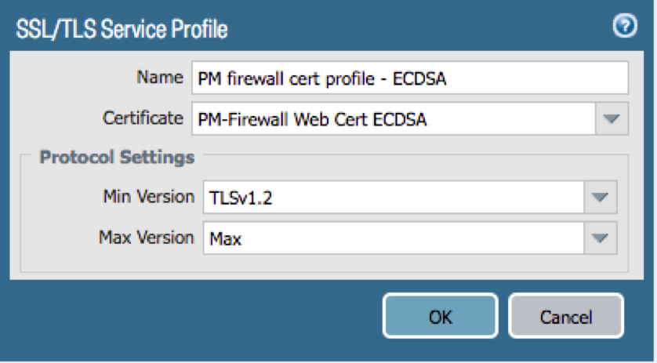
Task: Click the Name field label
Action: pos(159,78)
